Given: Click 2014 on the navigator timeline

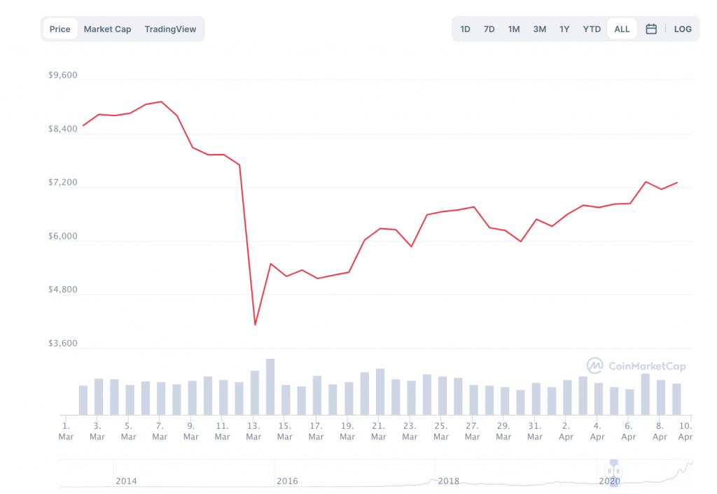Looking at the screenshot, I should 127,481.
